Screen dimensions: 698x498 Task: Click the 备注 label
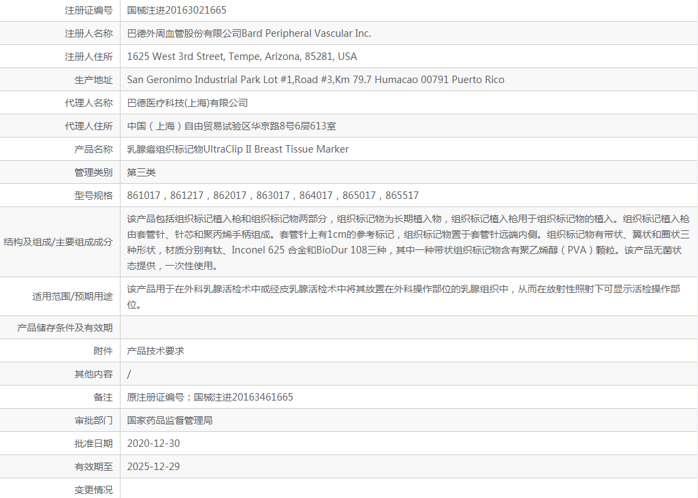[103, 397]
